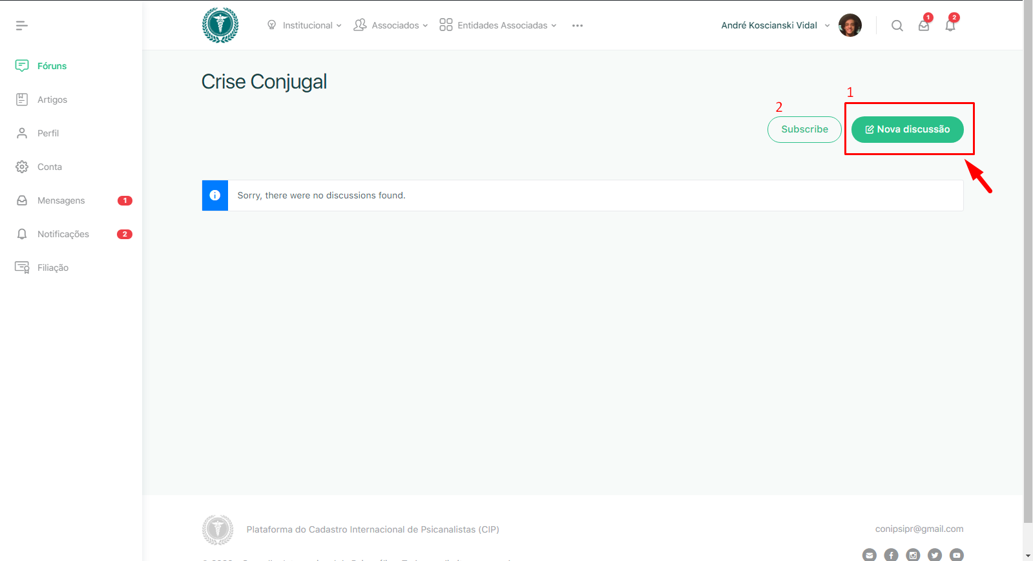Click the conipsipr@gmail.com email link

tap(919, 529)
